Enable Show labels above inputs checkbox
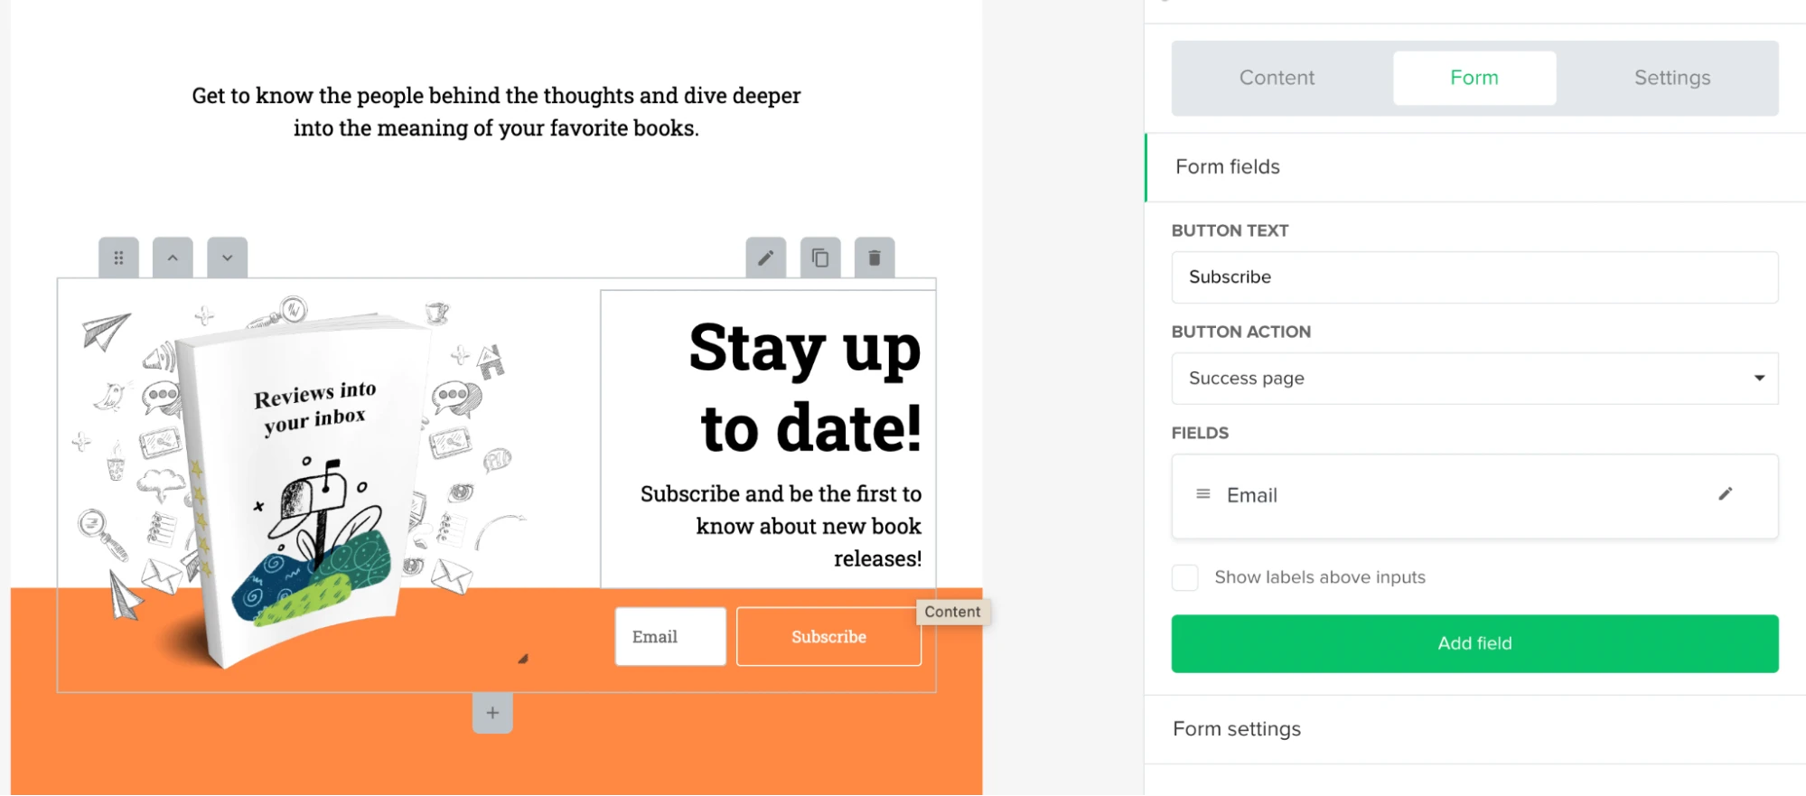This screenshot has height=796, width=1806. pyautogui.click(x=1185, y=577)
